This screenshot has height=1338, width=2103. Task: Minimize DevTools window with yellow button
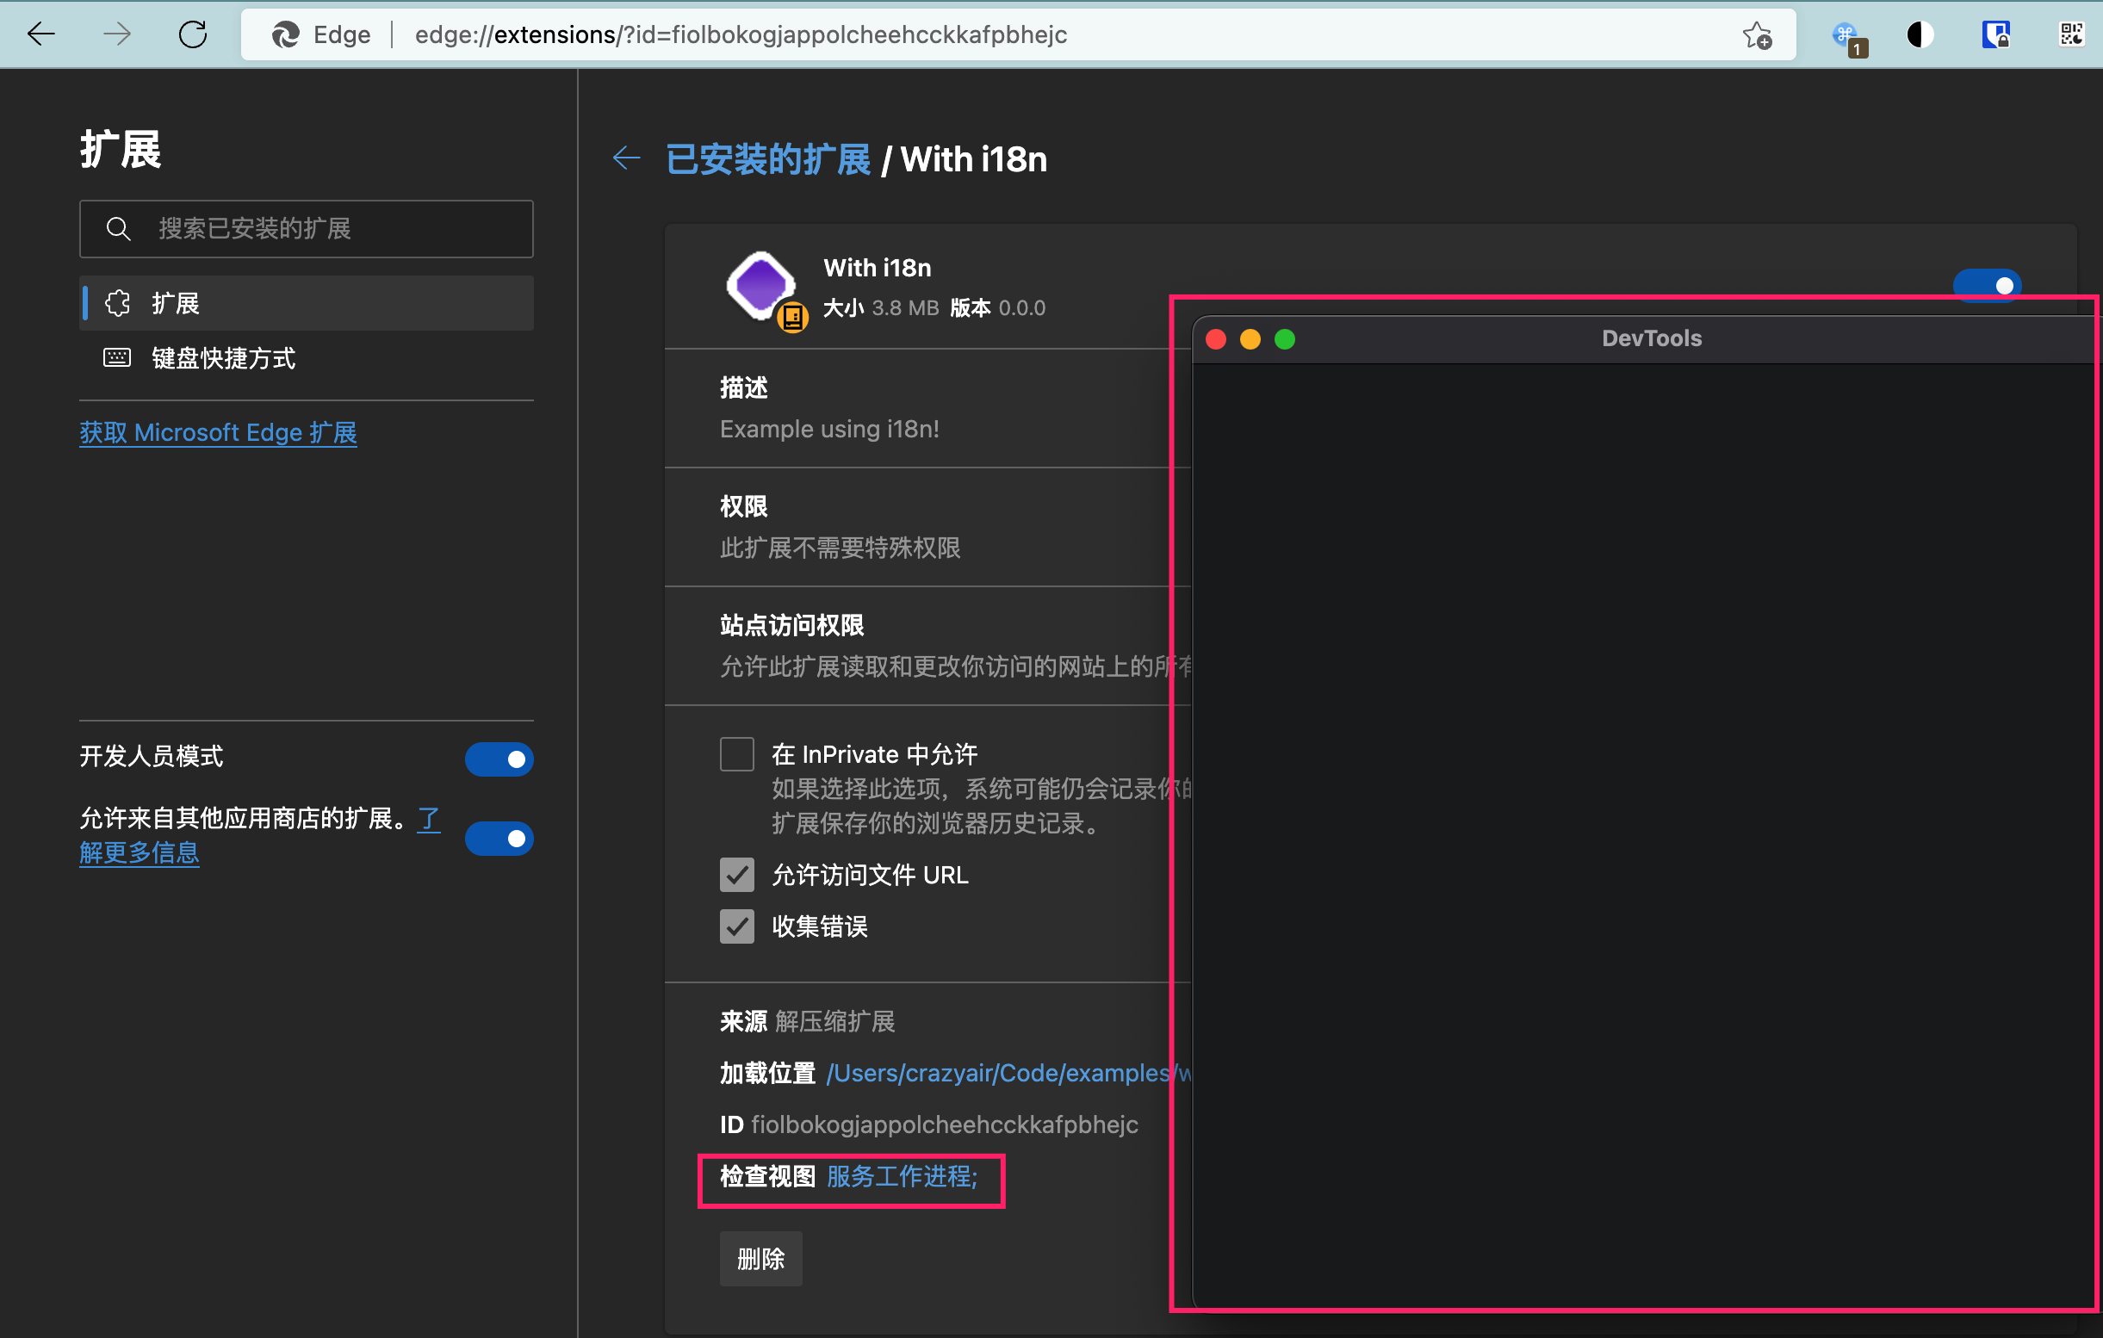point(1250,339)
